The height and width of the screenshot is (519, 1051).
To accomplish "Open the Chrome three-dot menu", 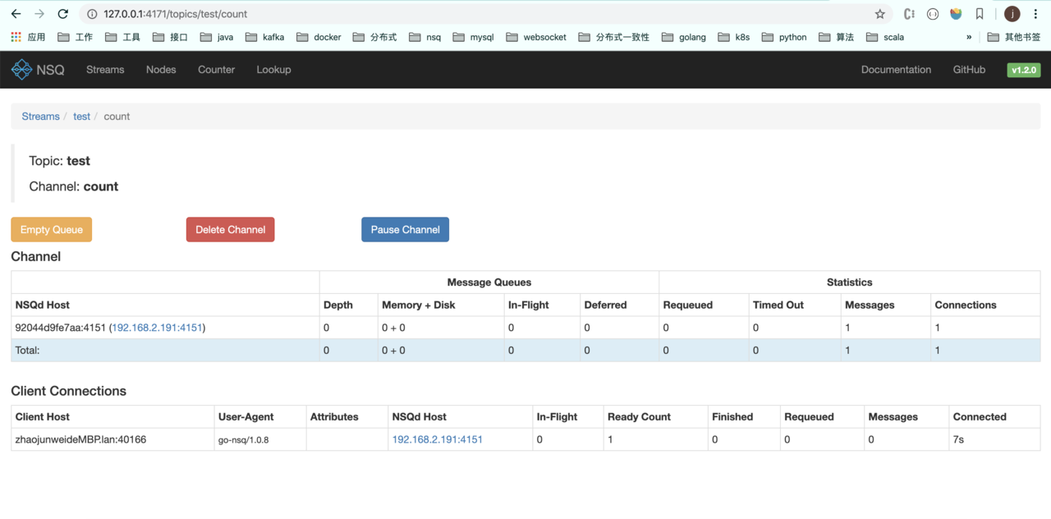I will coord(1035,14).
